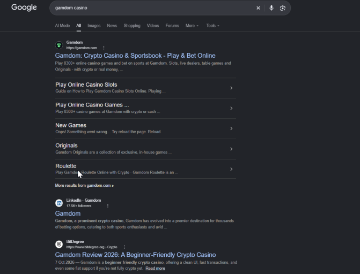Click the bitdegree.org › Crypto URL text
The image size is (360, 274).
click(92, 247)
